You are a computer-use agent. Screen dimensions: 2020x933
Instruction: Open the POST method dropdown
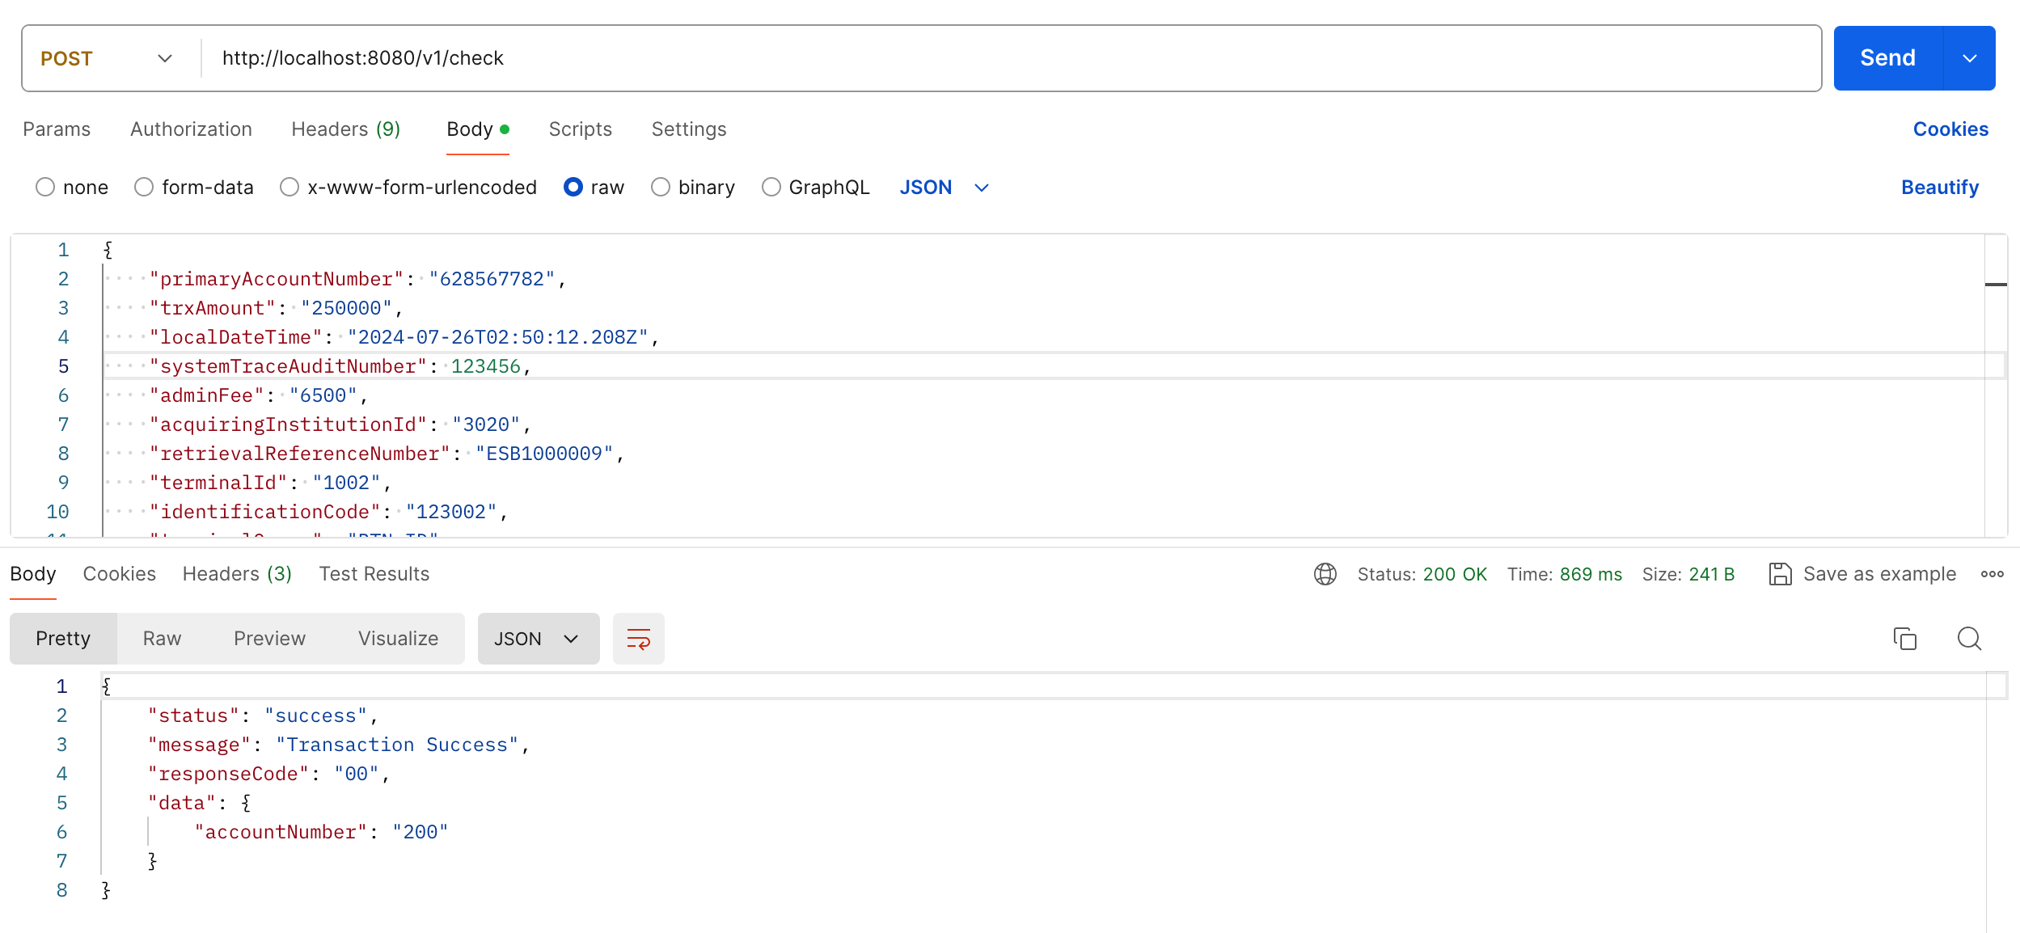coord(107,58)
